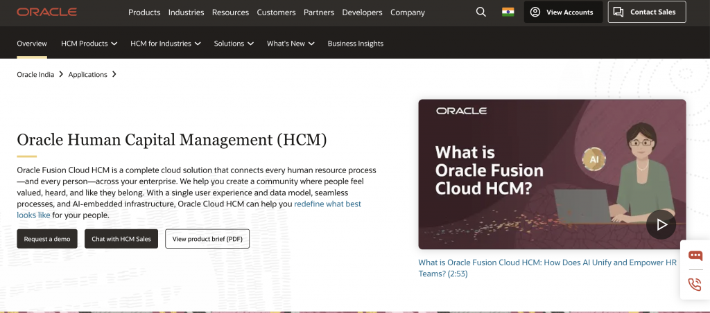Switch to the Overview tab

pos(32,43)
